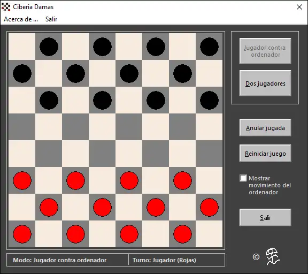Screen dimensions: 308x274
Task: Open the Acerca de menu
Action: click(x=21, y=19)
